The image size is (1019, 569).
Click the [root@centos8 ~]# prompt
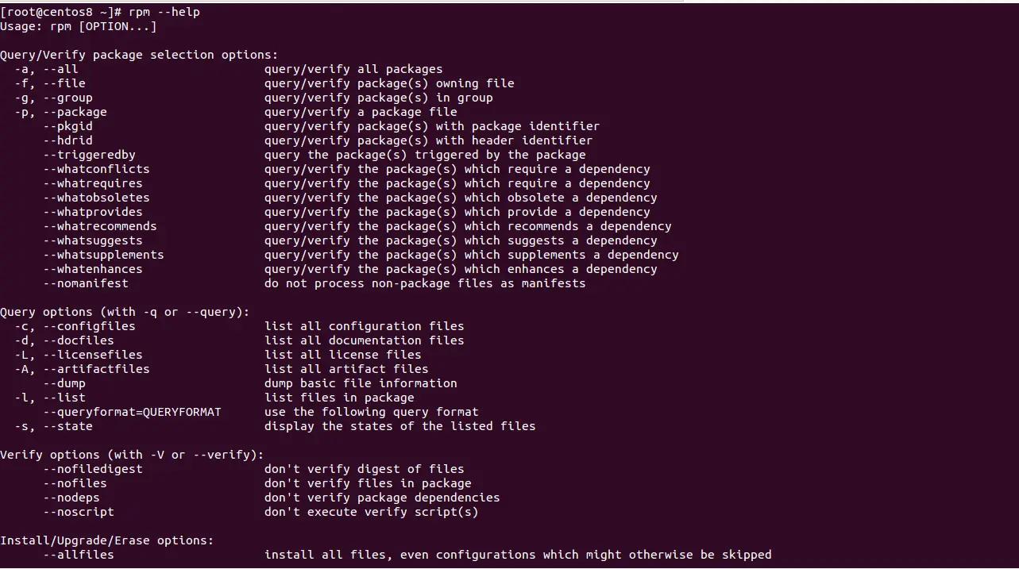[61, 12]
